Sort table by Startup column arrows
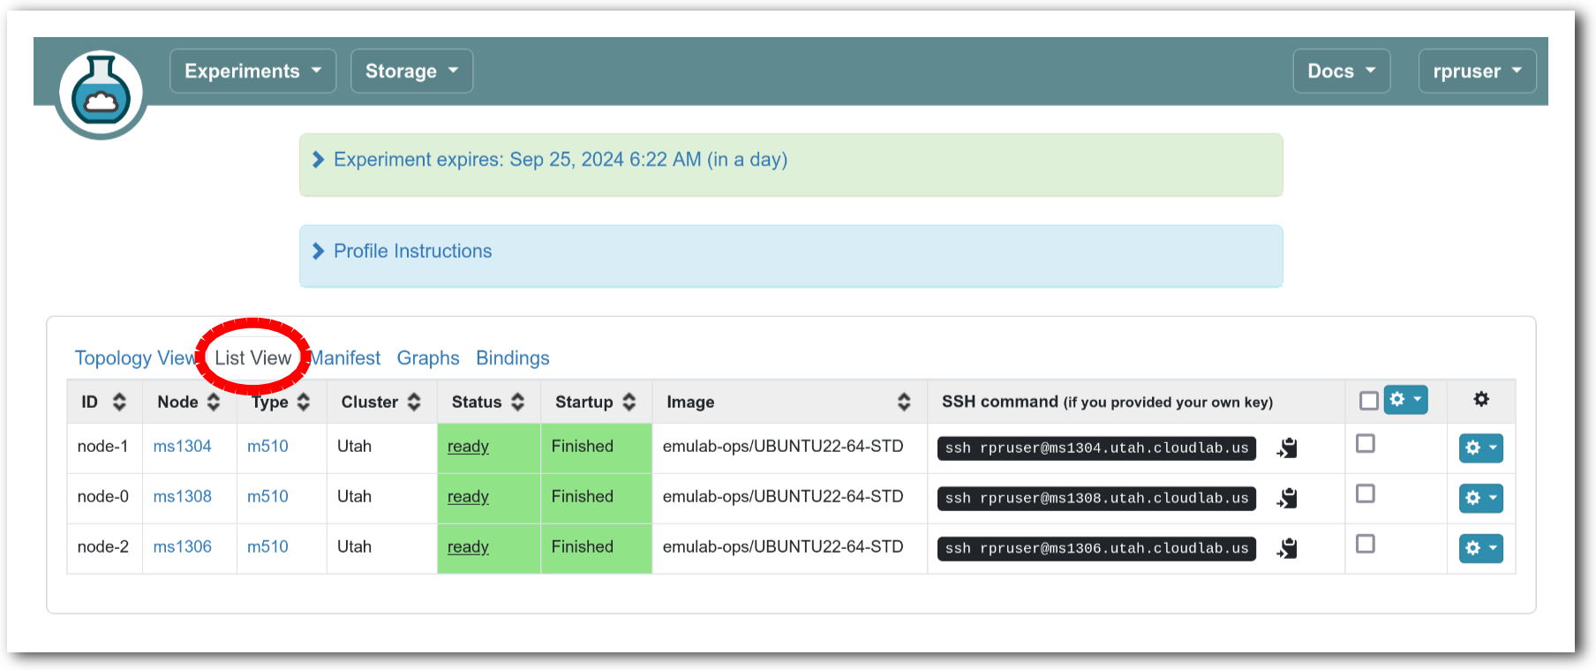 tap(629, 403)
